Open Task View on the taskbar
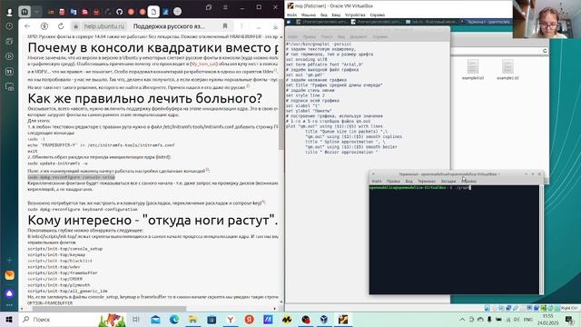This screenshot has width=581, height=327. coord(136,319)
